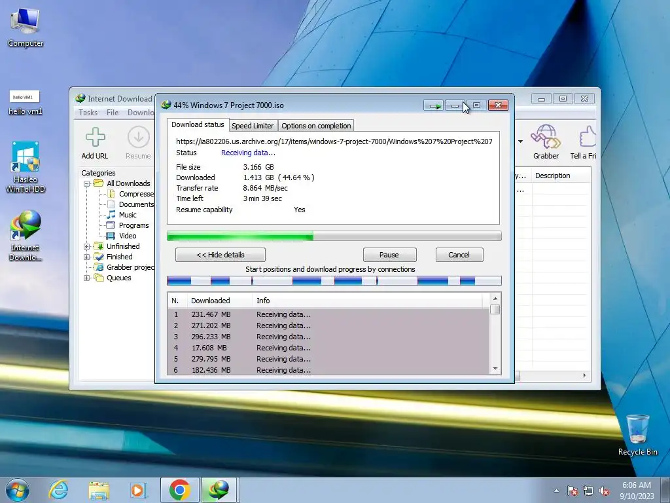Click the green download progress bar

click(334, 236)
